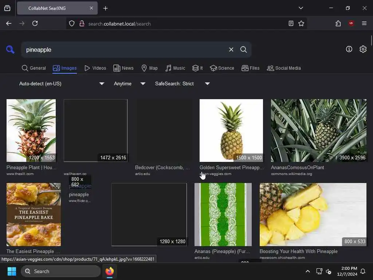Open Pineapple Plant thesill.com thumbnail

[x=31, y=131]
